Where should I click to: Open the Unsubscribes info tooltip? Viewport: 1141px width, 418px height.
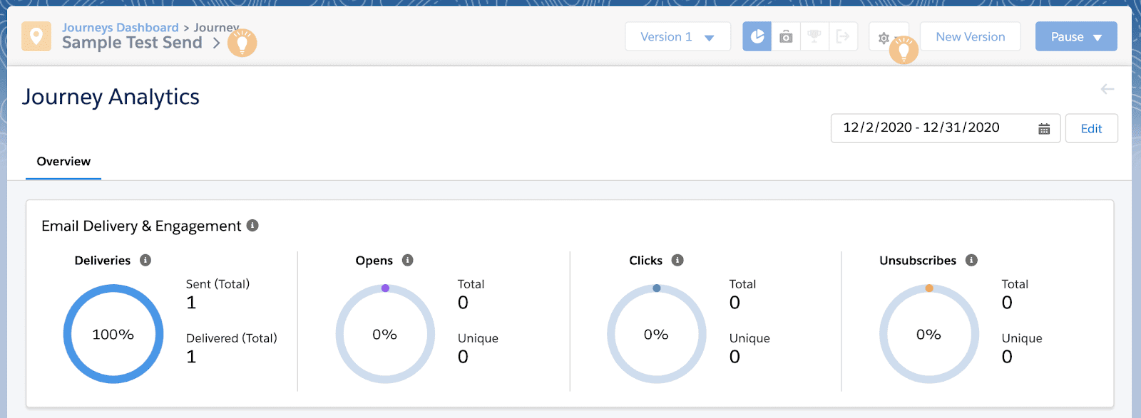(971, 261)
